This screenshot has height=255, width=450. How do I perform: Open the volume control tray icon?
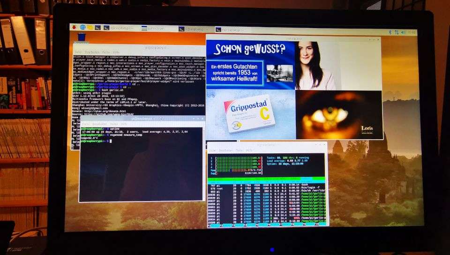[x=403, y=33]
